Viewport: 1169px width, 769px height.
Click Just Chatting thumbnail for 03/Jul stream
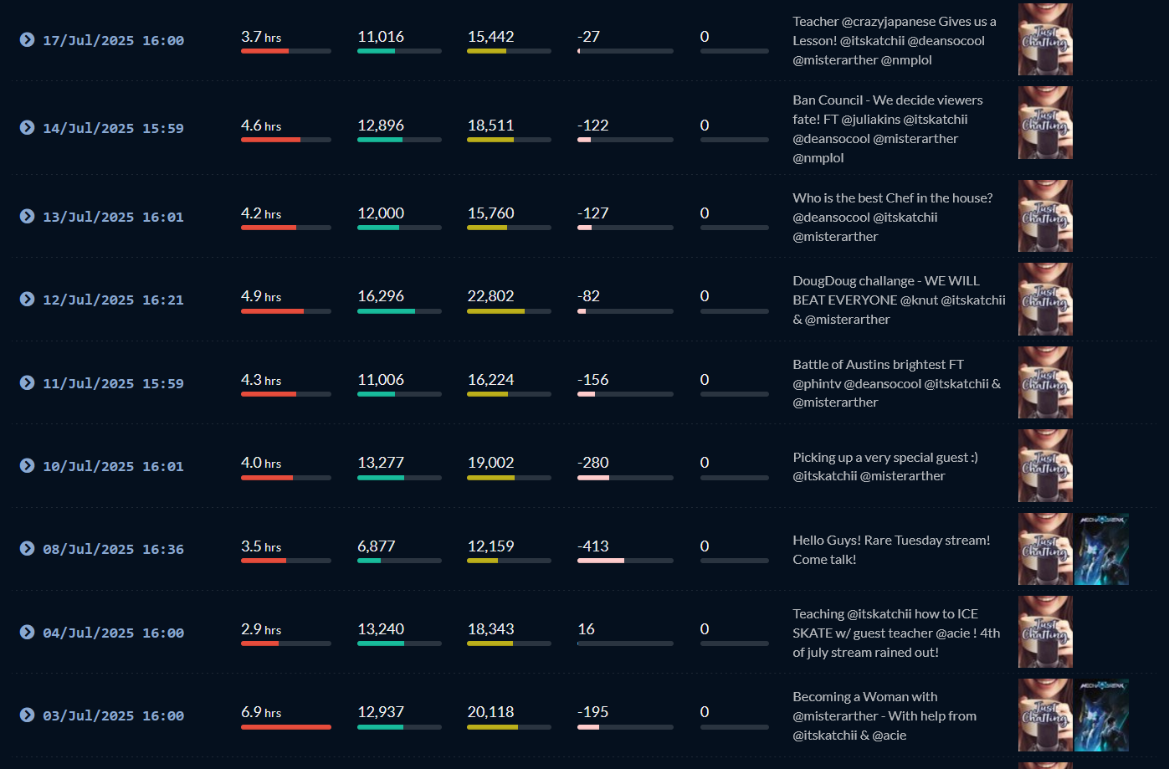coord(1045,715)
